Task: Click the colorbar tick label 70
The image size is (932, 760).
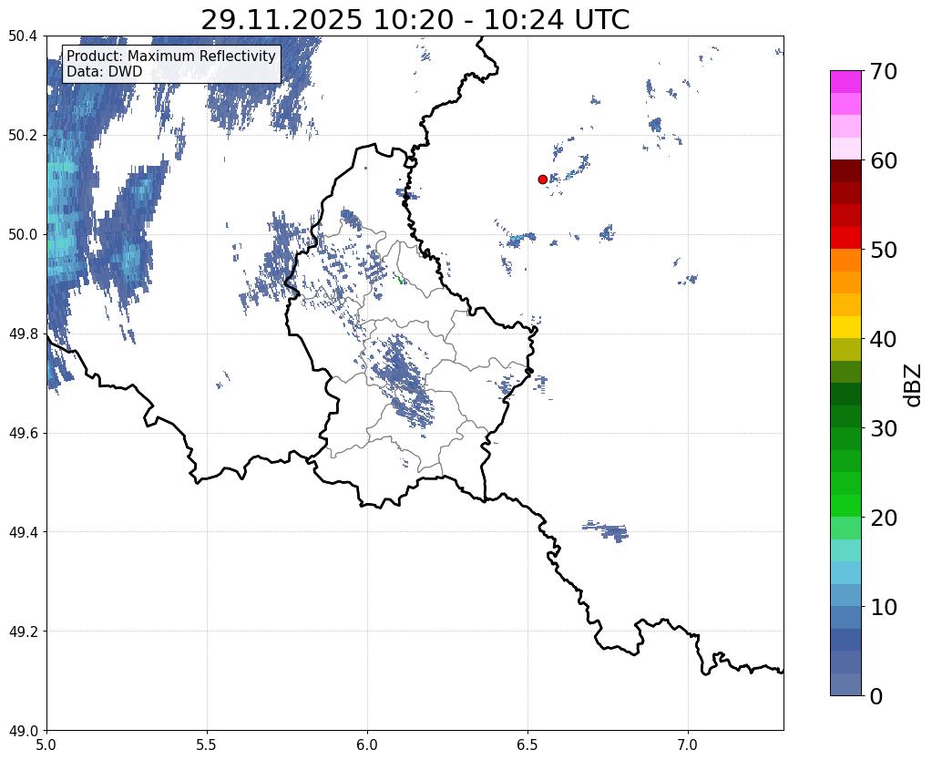Action: [x=884, y=71]
